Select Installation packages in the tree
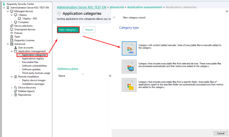Screen dimensions: 229x137 33,84
